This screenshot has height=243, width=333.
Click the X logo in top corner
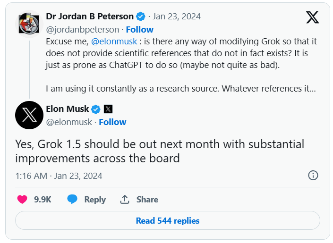[312, 17]
